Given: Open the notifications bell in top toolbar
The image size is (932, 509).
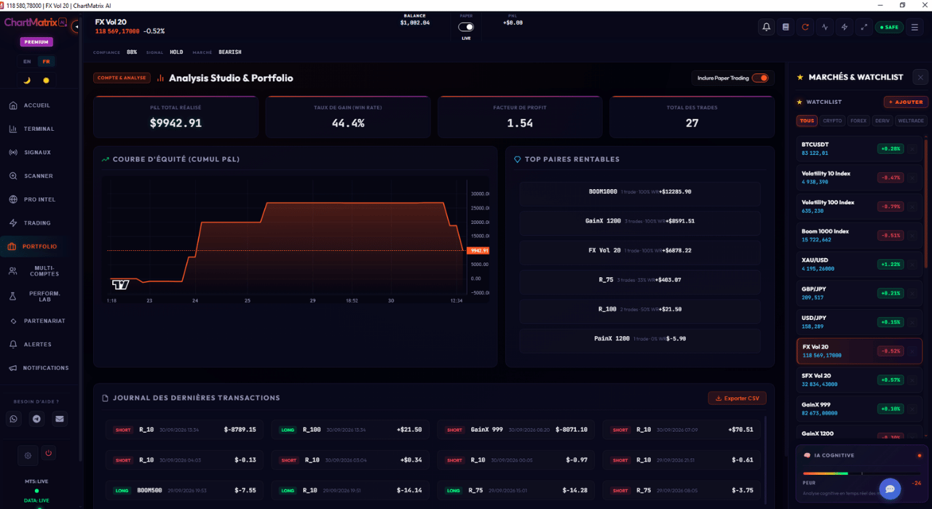Looking at the screenshot, I should 766,27.
